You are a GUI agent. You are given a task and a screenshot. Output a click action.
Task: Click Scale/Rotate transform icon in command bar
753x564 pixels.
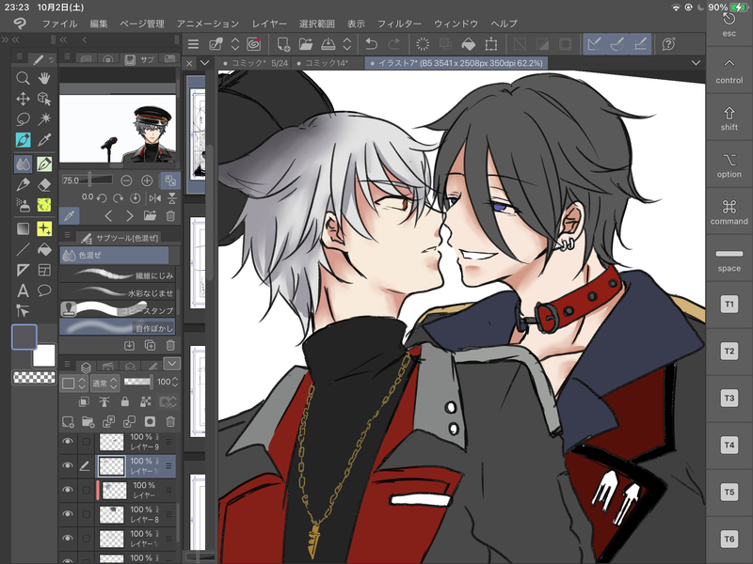[x=490, y=44]
